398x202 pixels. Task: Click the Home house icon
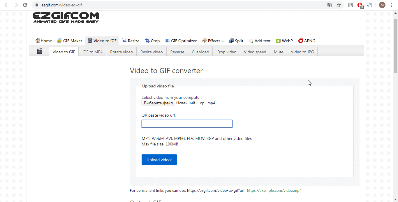(38, 41)
